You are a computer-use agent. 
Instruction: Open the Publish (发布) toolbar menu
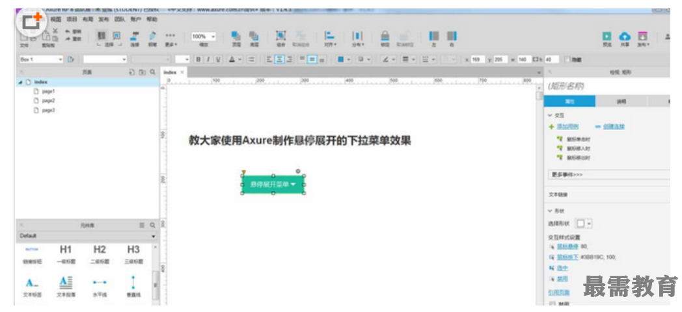pos(643,38)
